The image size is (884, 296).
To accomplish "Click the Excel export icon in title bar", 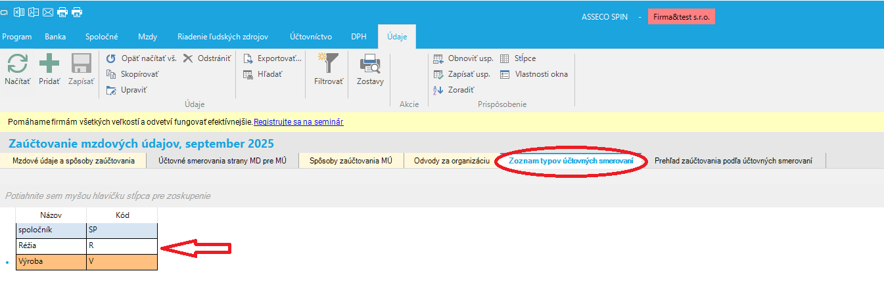I will point(19,12).
